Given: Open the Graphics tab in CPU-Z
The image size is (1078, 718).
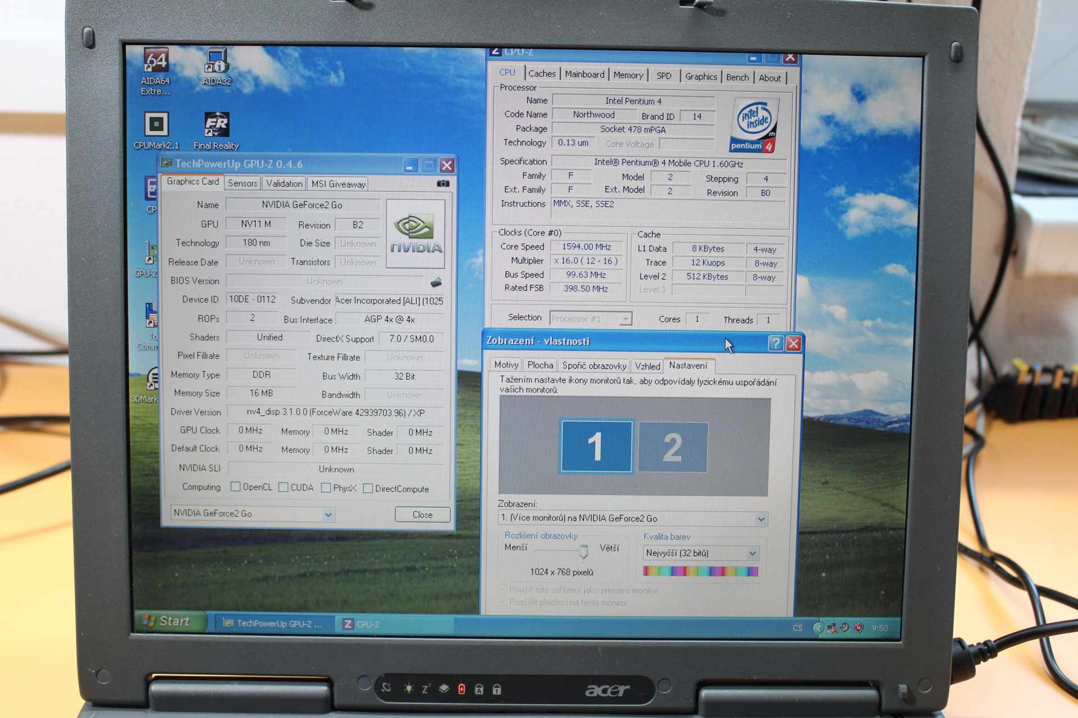Looking at the screenshot, I should tap(701, 76).
